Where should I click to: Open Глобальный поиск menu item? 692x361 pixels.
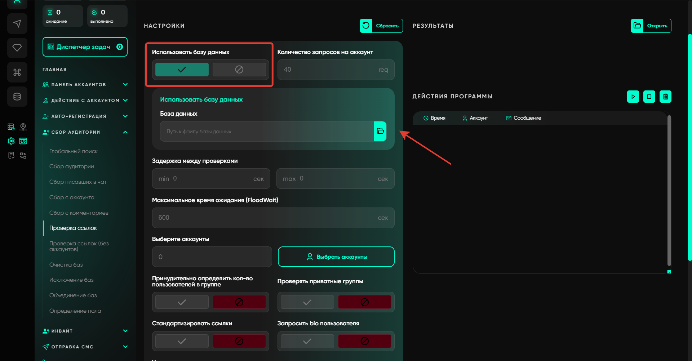click(x=74, y=151)
